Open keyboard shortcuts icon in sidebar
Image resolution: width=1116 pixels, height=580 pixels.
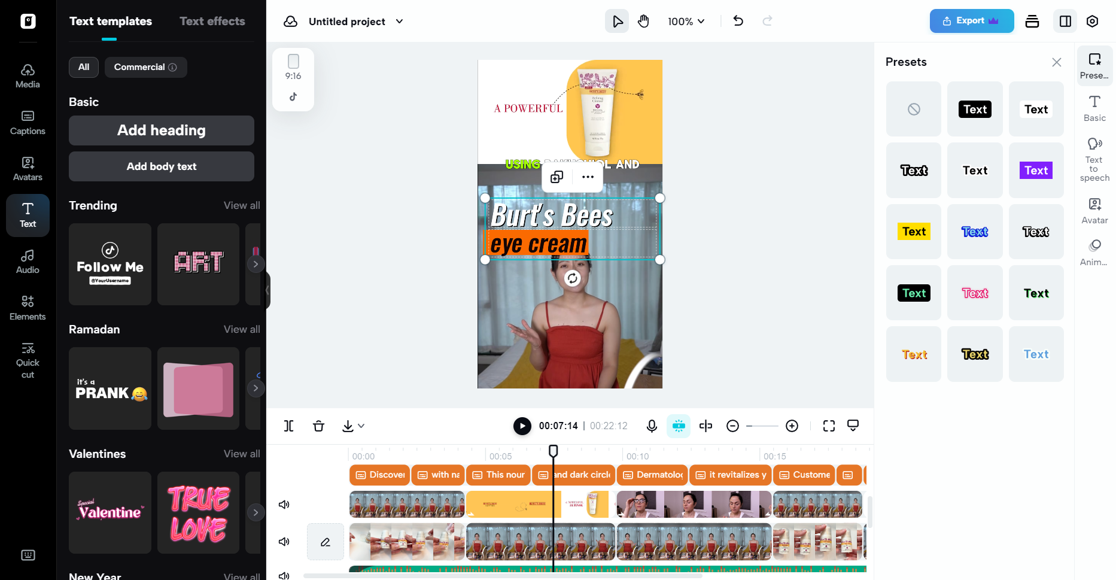coord(28,555)
